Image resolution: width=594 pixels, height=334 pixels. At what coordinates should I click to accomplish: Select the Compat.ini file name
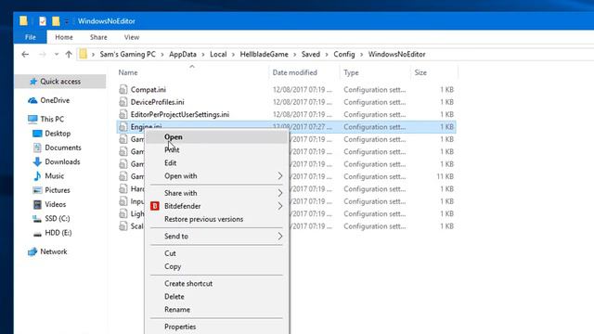click(x=148, y=89)
